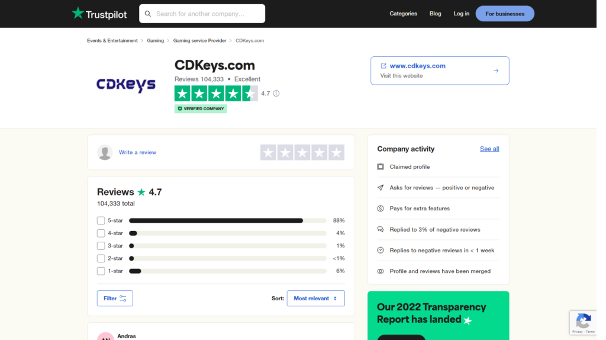Click the 2022 Transparency Report banner
Screen dimensions: 606x340
[439, 316]
